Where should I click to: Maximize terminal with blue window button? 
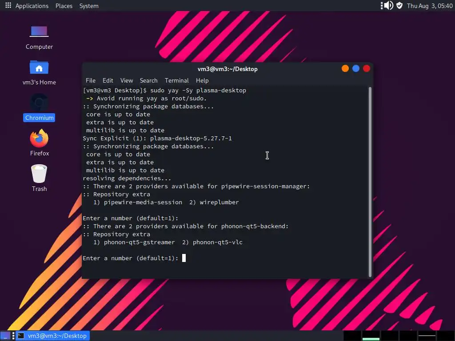[x=356, y=69]
